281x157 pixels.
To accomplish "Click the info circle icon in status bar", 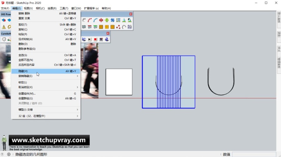I will pos(9,154).
